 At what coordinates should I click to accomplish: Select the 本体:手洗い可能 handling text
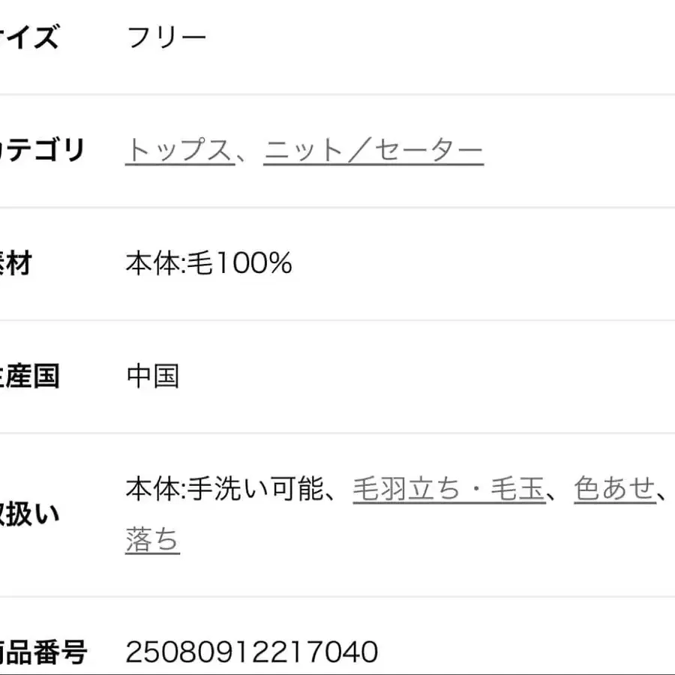pyautogui.click(x=228, y=489)
